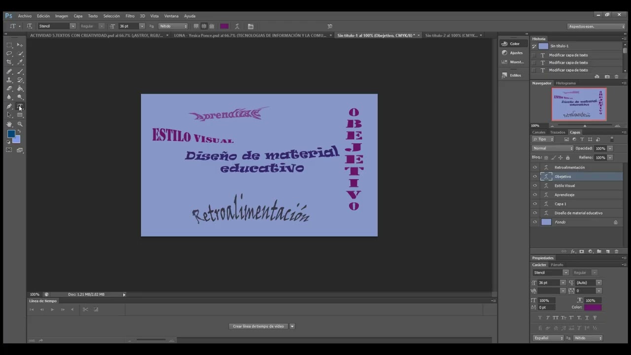
Task: Toggle Quick Mask mode
Action: [x=9, y=150]
